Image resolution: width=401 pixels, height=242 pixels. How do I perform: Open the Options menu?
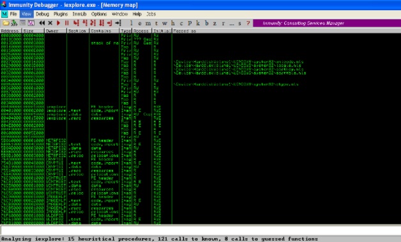pos(99,14)
